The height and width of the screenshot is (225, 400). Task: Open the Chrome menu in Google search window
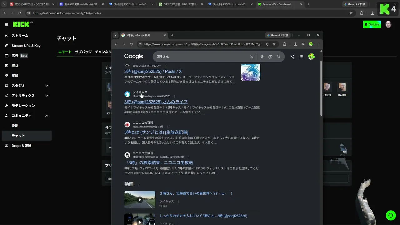[318, 44]
